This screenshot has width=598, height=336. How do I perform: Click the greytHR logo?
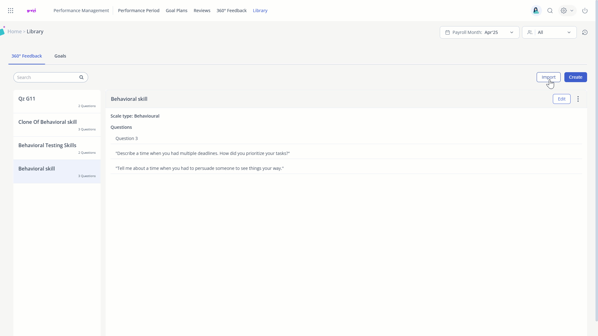tap(31, 11)
